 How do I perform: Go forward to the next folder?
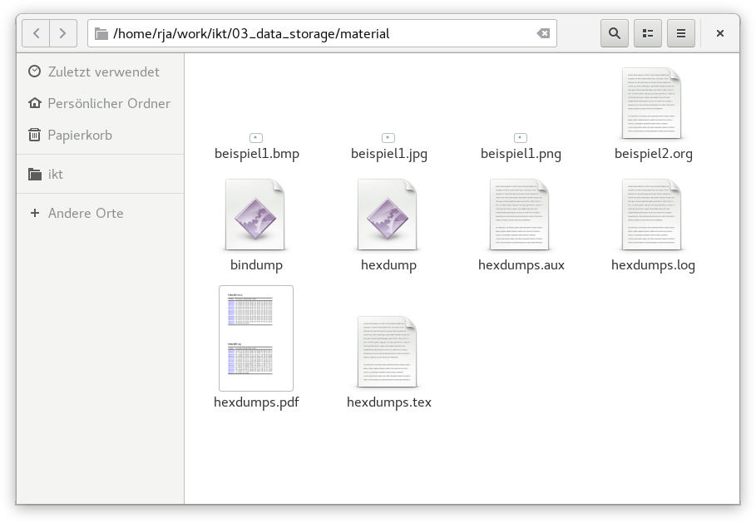(63, 33)
